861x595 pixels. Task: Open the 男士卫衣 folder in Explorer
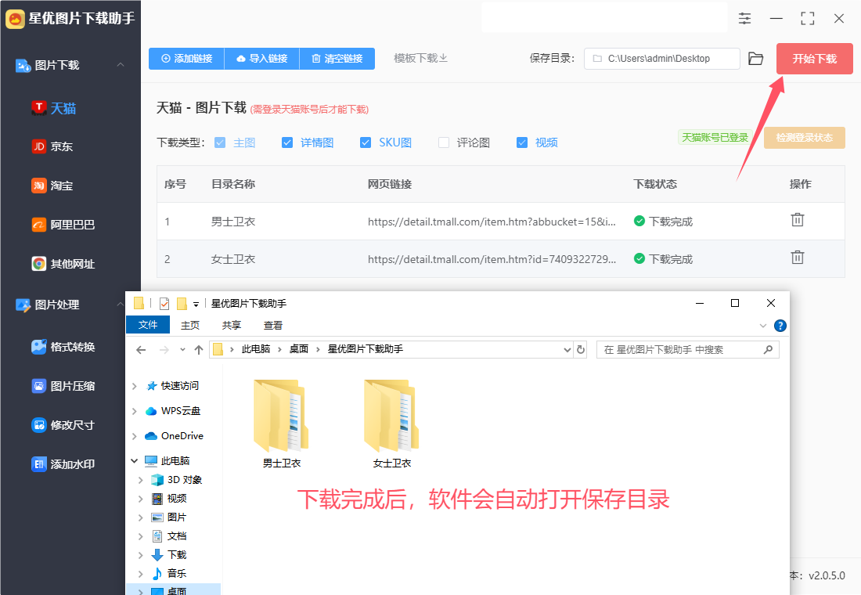click(281, 424)
